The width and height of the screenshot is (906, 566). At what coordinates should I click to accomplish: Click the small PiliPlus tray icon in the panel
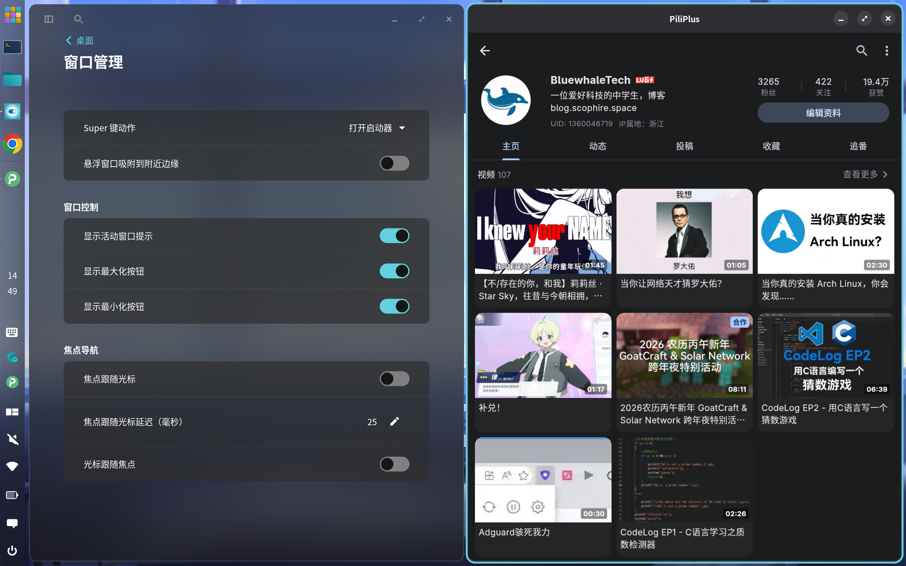tap(12, 382)
